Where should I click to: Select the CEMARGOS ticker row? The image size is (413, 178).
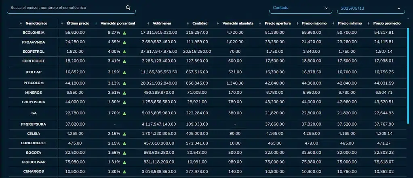point(208,172)
